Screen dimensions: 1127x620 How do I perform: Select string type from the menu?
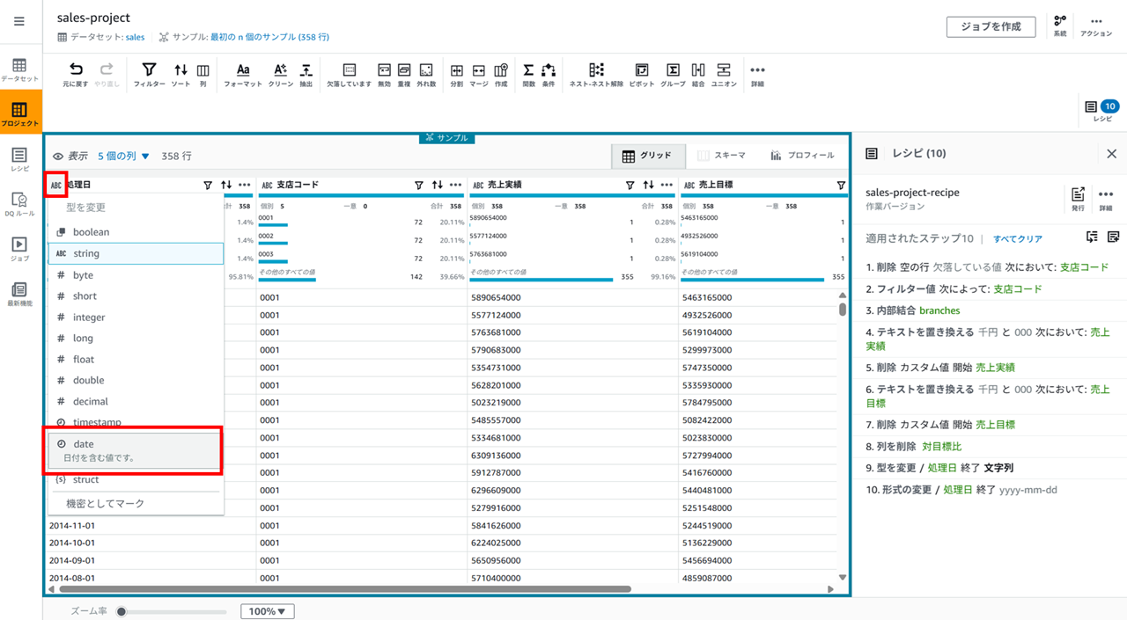coord(136,253)
